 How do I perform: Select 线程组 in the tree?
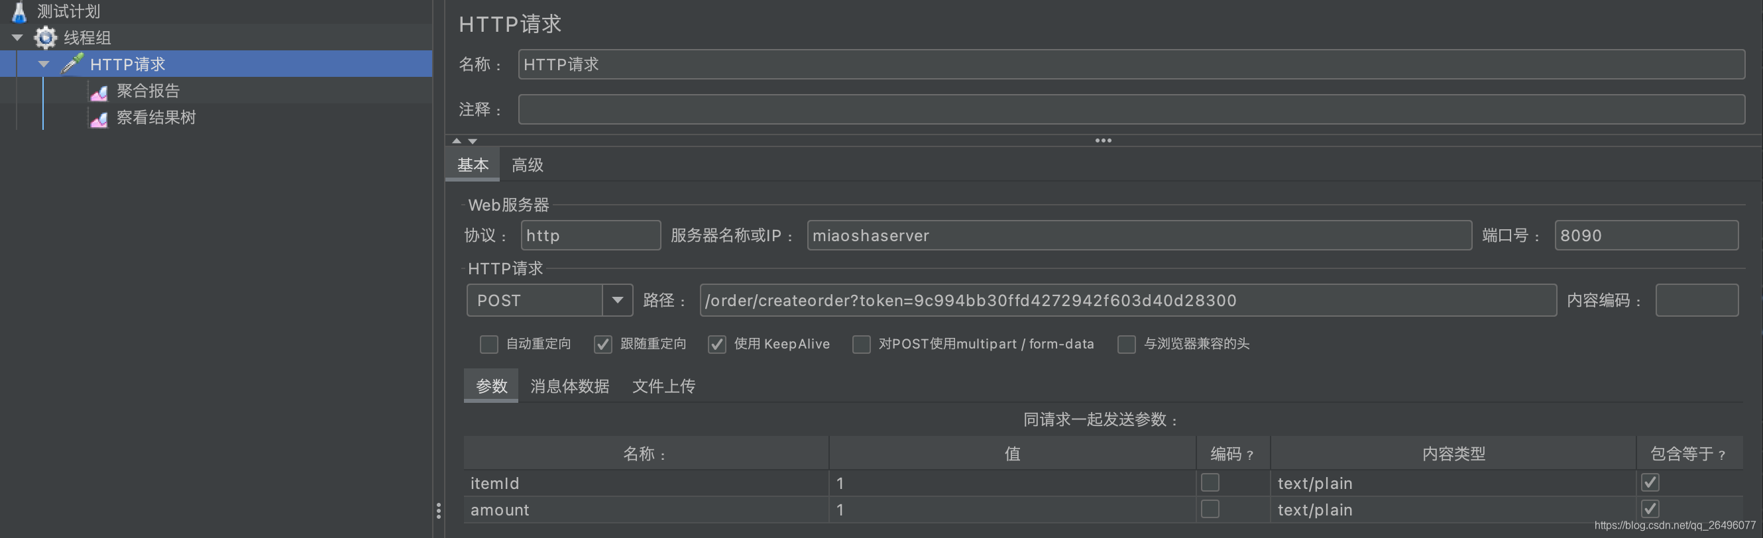(87, 38)
